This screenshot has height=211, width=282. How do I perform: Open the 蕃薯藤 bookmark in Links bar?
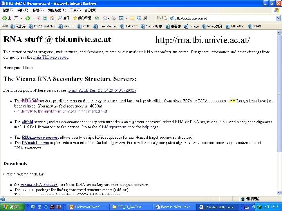click(x=173, y=27)
